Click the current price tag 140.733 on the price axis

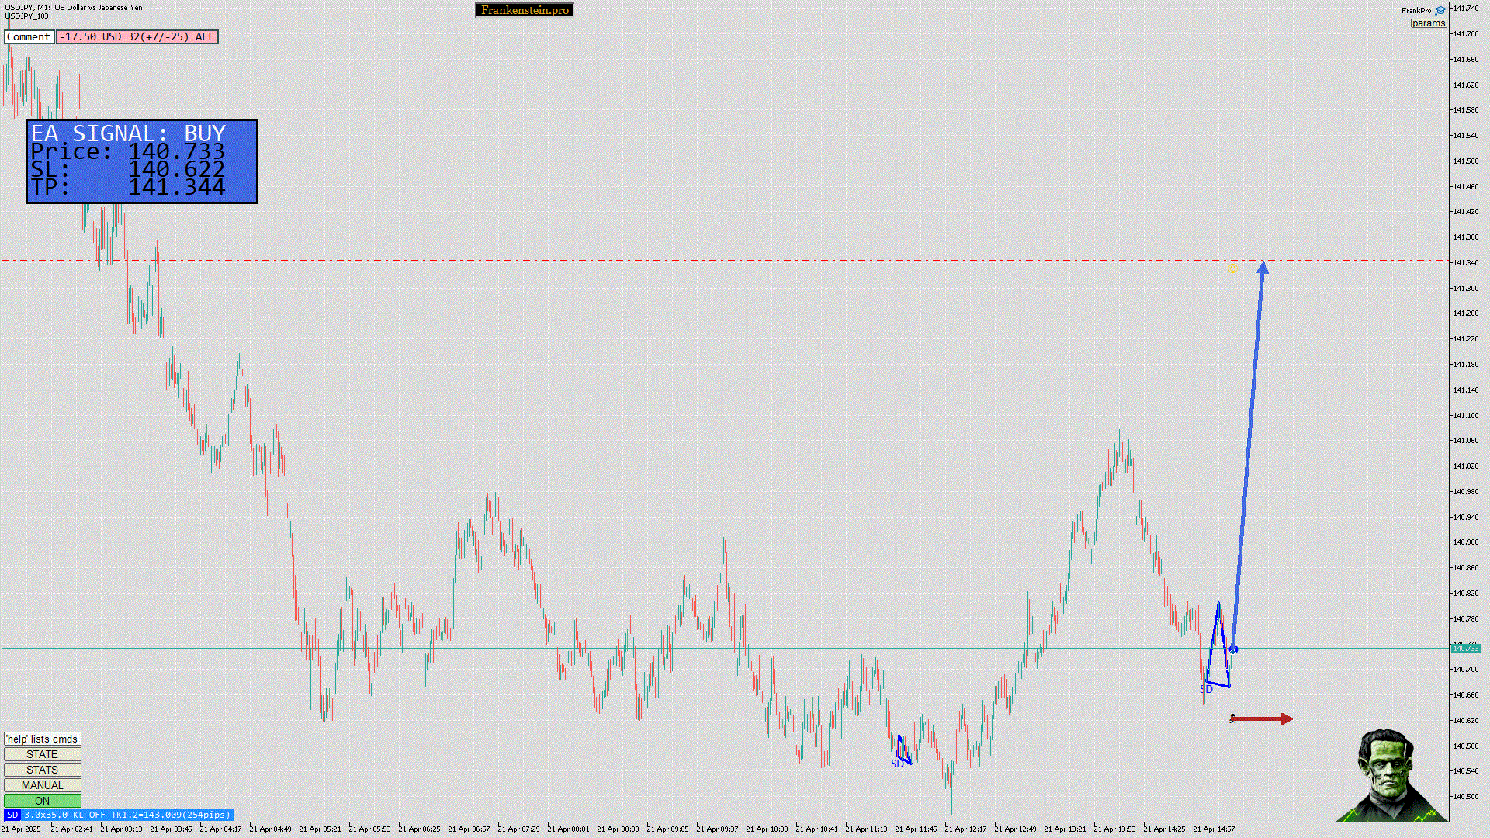[1465, 648]
